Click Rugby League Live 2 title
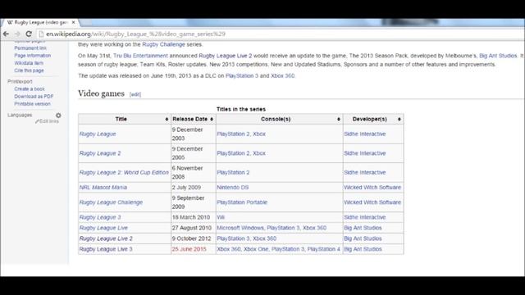Viewport: 525px width, 295px height. tap(106, 238)
